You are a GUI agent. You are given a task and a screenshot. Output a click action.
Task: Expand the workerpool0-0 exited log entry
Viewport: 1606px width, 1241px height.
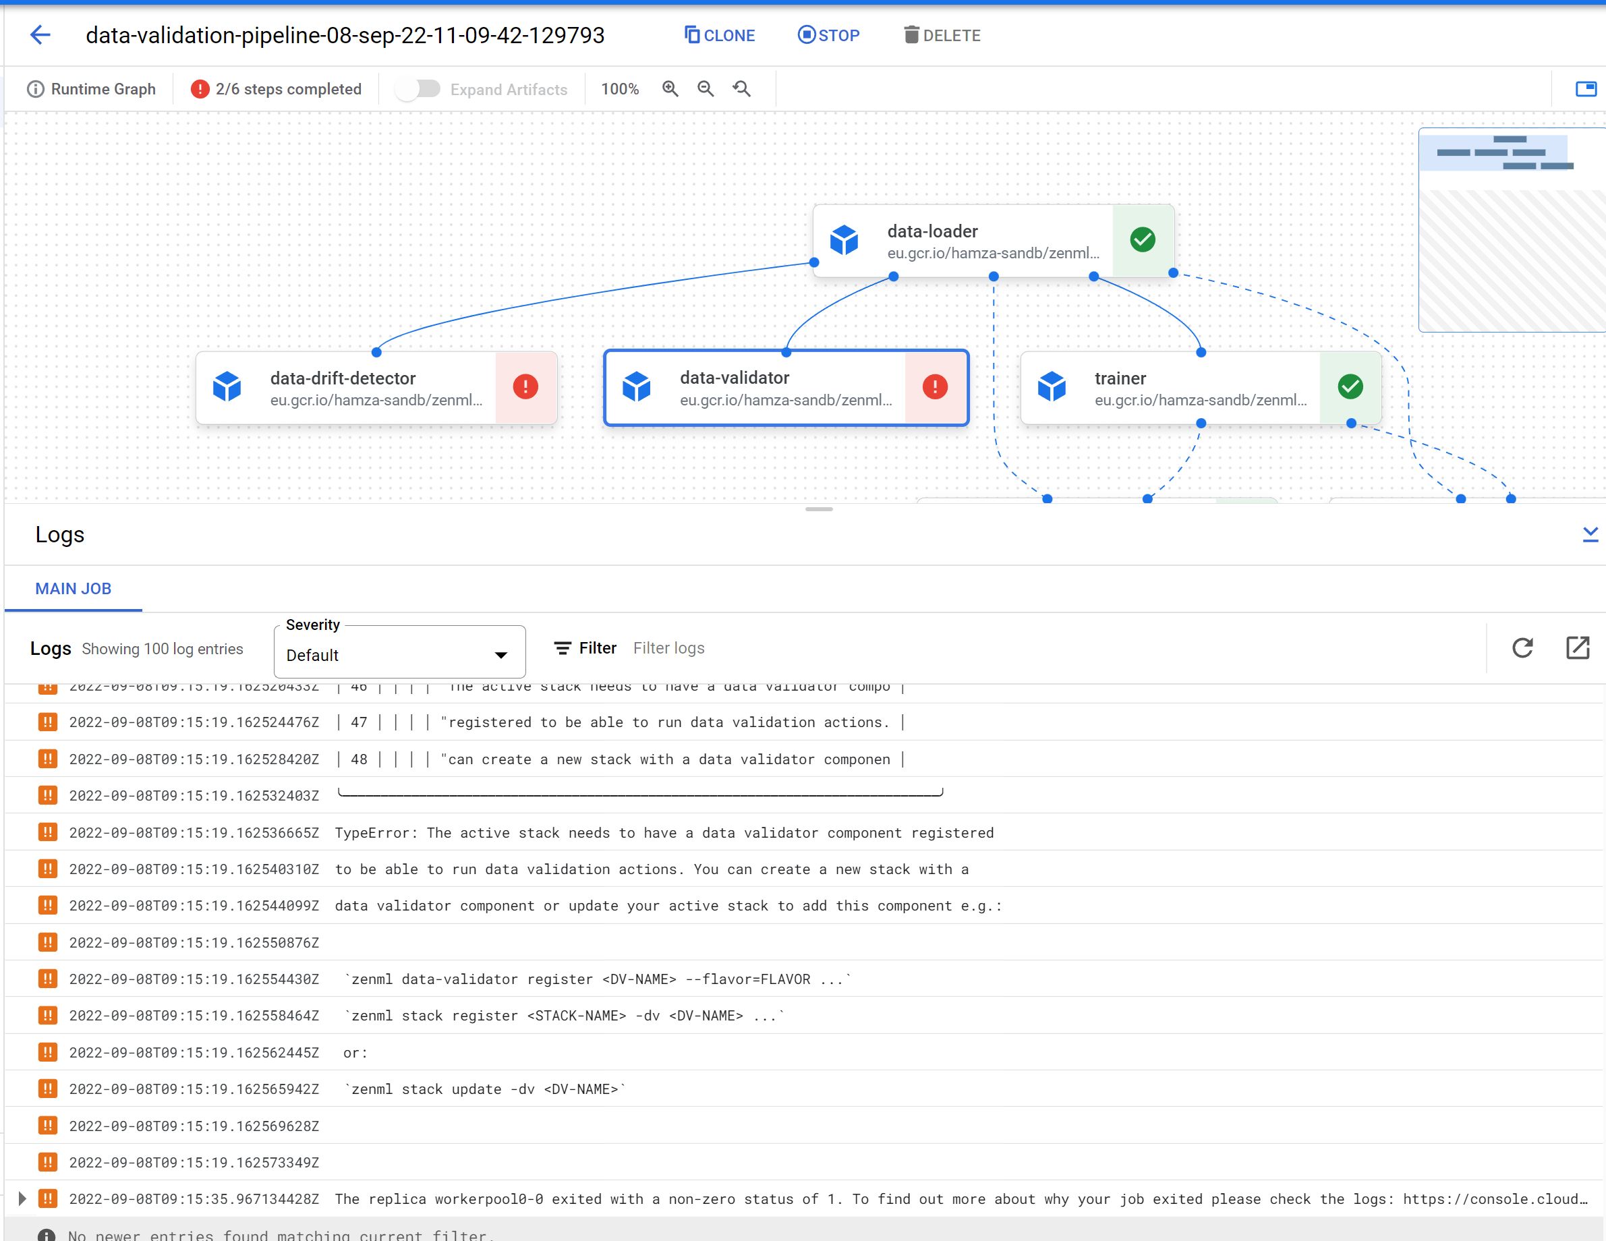(22, 1199)
